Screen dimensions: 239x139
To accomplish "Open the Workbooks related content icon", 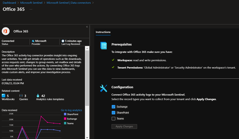I will tap(3, 96).
